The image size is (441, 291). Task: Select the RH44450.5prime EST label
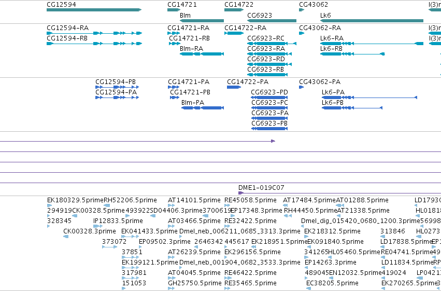click(310, 211)
